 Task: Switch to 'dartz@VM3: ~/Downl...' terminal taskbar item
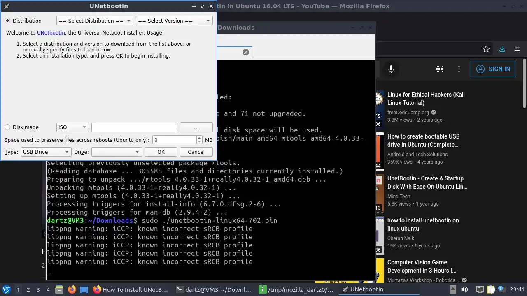pyautogui.click(x=213, y=289)
